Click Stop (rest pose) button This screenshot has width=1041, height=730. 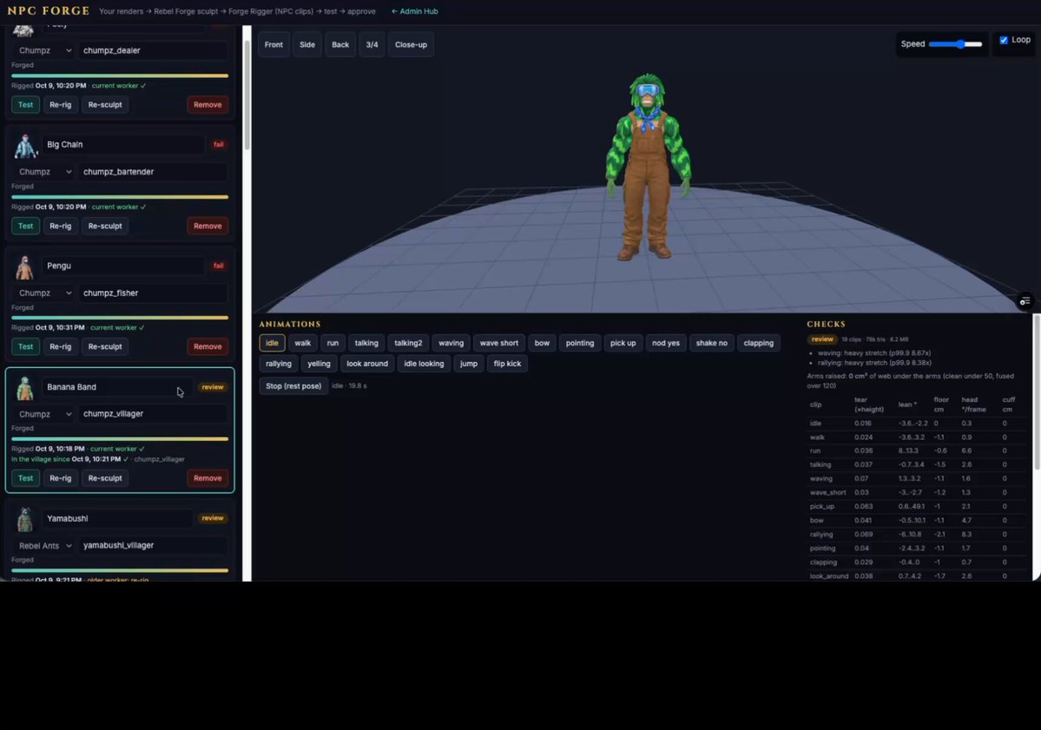293,386
